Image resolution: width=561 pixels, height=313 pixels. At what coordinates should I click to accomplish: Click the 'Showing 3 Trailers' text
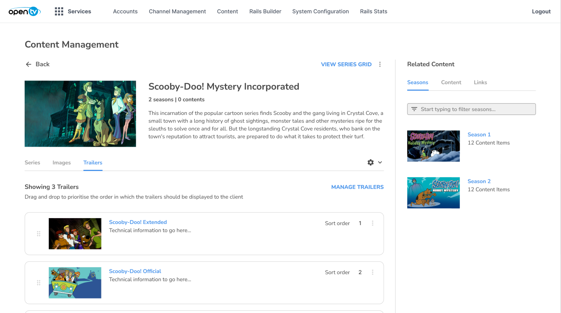pos(52,187)
